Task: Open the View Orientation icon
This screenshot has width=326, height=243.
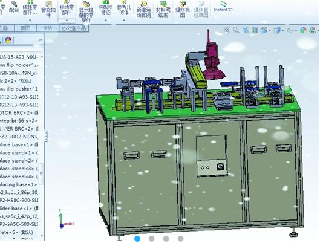Action: (x=264, y=30)
